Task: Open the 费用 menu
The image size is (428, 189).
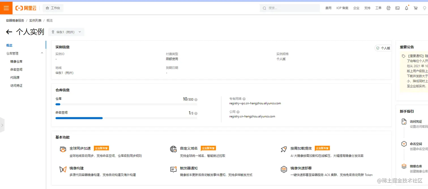Action: pos(328,8)
